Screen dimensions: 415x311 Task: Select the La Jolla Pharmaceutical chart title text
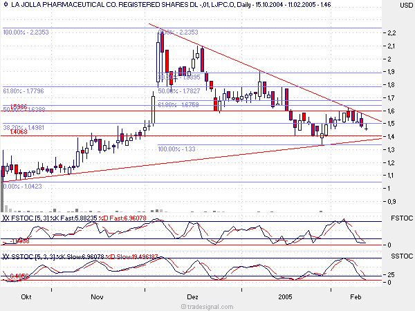pos(171,5)
